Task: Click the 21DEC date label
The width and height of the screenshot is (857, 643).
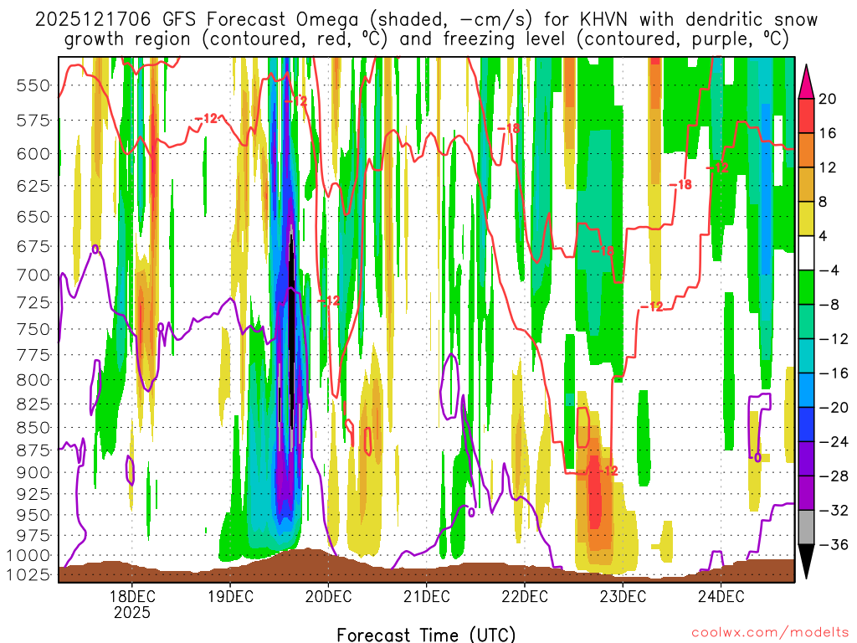Action: [x=426, y=596]
